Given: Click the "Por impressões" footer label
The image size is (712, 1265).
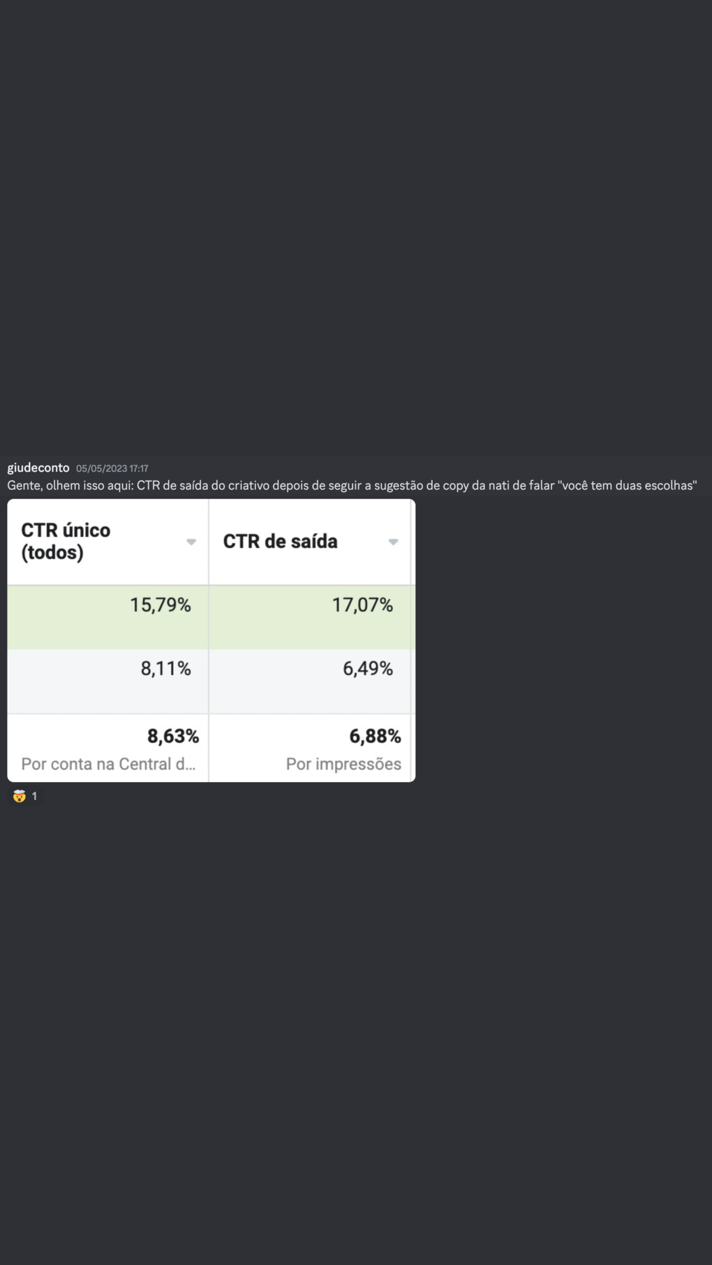Looking at the screenshot, I should pos(344,764).
